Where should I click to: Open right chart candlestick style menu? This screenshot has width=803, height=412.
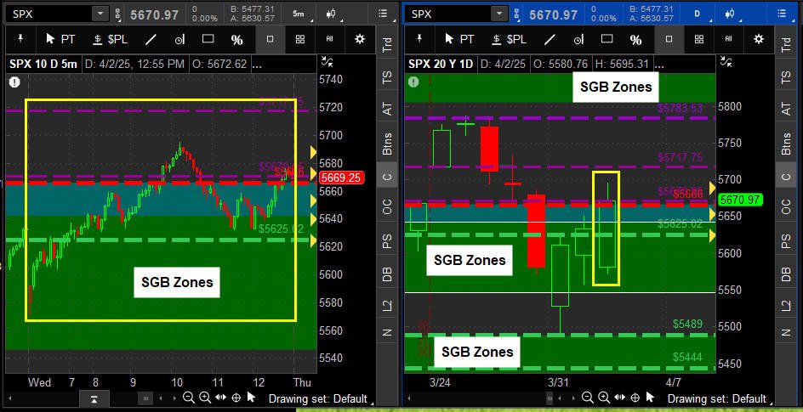click(x=732, y=14)
